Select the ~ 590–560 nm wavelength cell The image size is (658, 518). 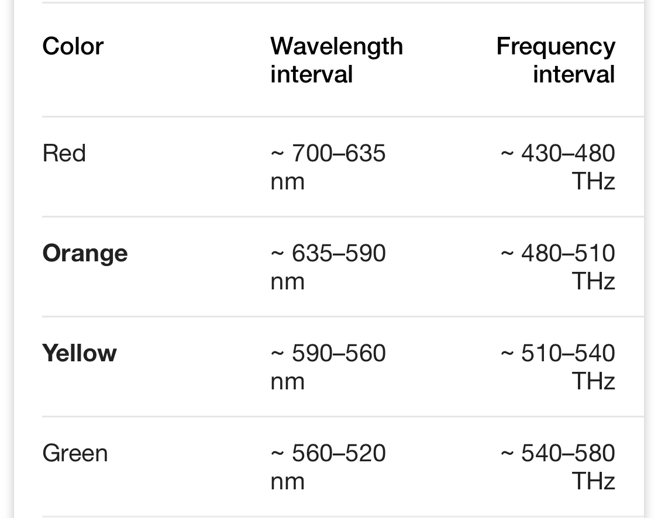pyautogui.click(x=328, y=367)
